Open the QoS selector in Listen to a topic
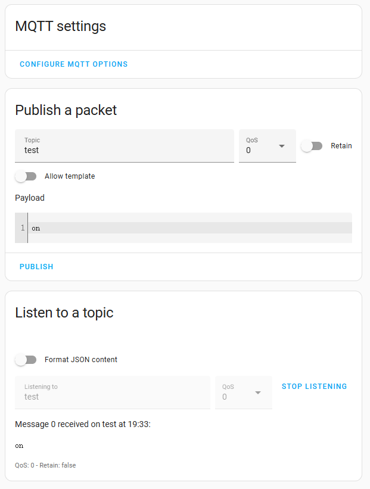Image resolution: width=370 pixels, height=489 pixels. point(243,393)
